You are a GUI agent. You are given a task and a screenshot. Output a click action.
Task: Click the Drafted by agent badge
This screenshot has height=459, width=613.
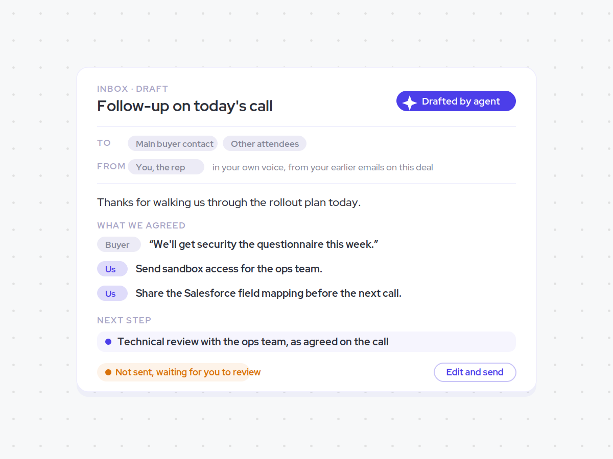(456, 101)
